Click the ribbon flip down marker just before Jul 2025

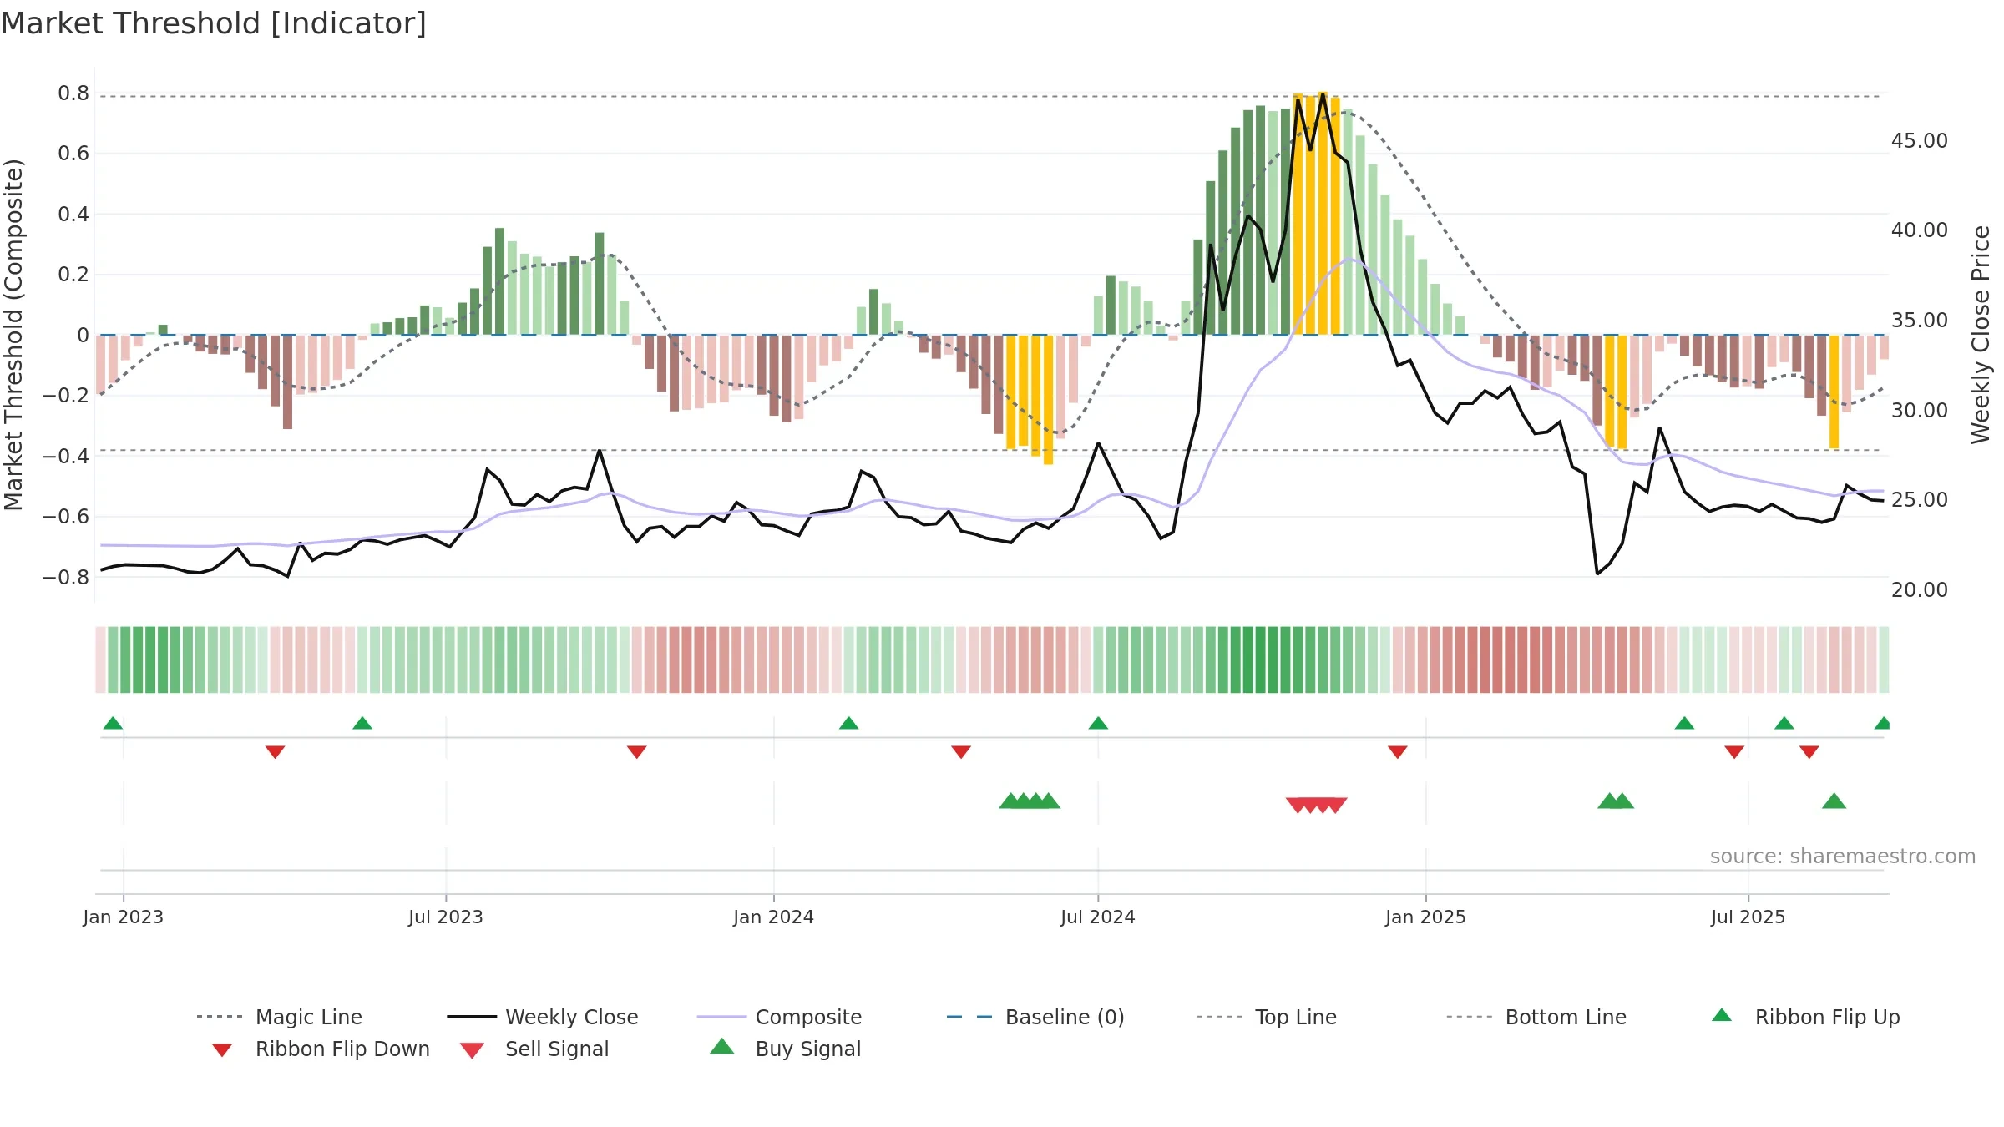point(1734,752)
